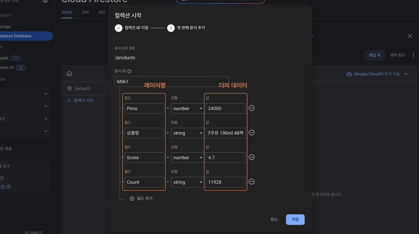
Task: Change the Count type dropdown from string
Action: (x=187, y=182)
